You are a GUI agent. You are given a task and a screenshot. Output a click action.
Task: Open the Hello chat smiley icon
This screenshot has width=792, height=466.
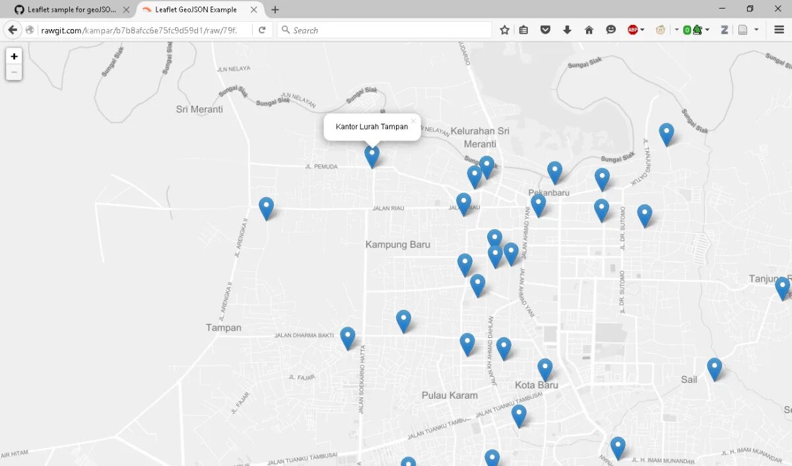click(x=610, y=30)
